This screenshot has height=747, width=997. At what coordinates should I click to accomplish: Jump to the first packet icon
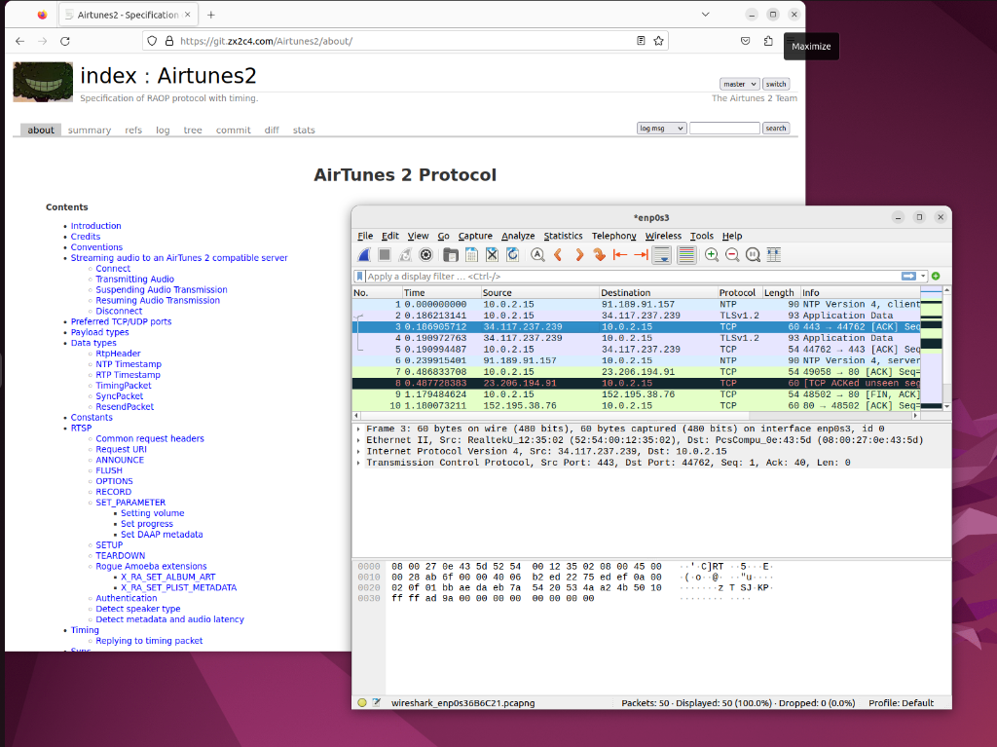(x=620, y=255)
